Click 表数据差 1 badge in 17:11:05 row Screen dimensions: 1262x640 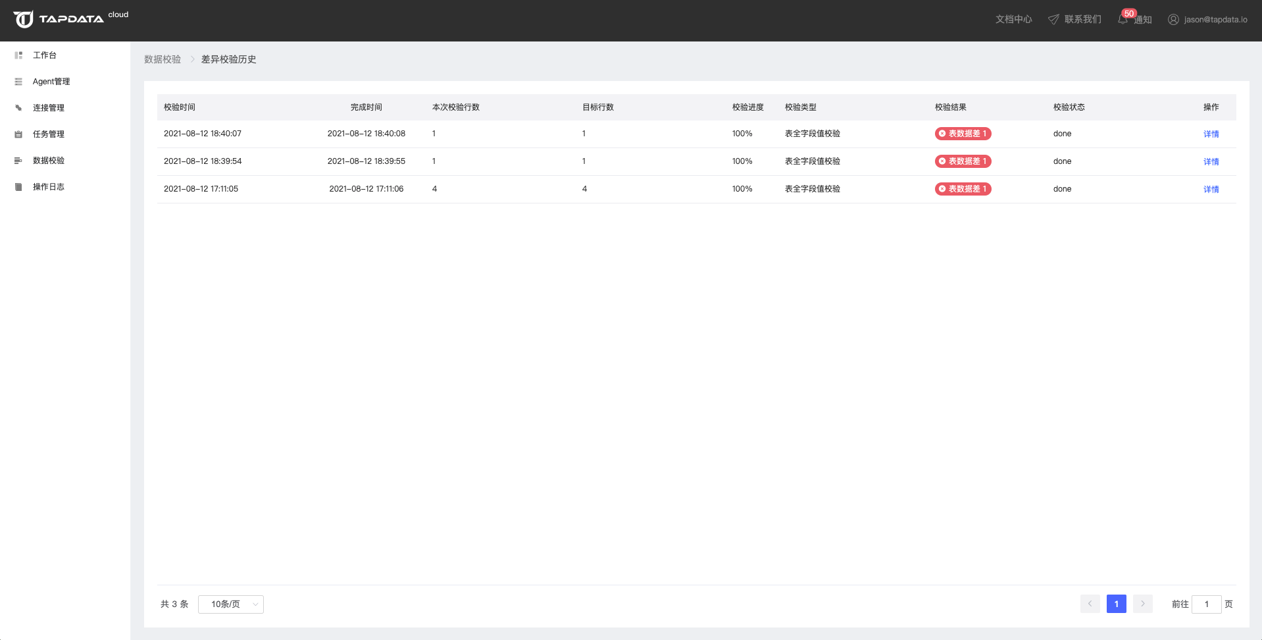tap(963, 189)
